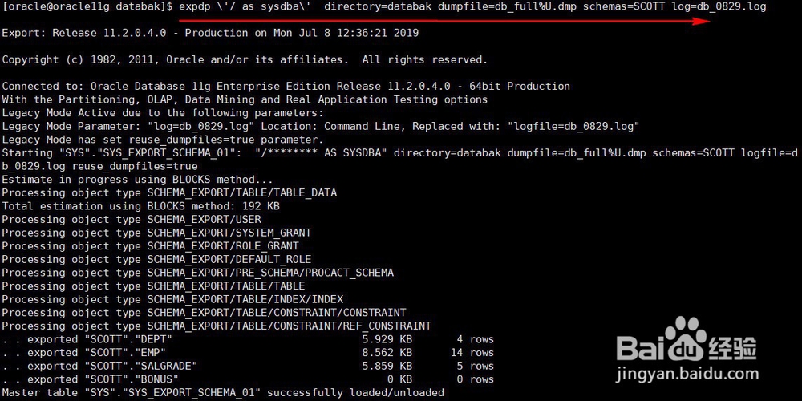Click the '0 rows' count for BONUS
This screenshot has height=401, width=802.
tap(475, 379)
